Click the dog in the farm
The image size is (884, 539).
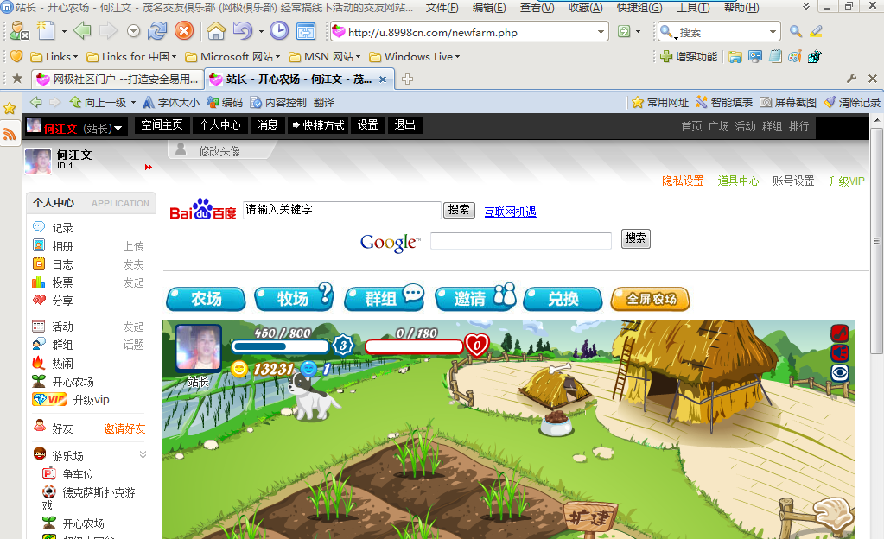[312, 398]
